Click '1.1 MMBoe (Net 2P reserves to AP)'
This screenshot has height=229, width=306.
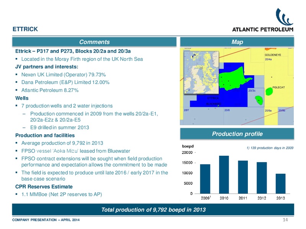point(62,194)
